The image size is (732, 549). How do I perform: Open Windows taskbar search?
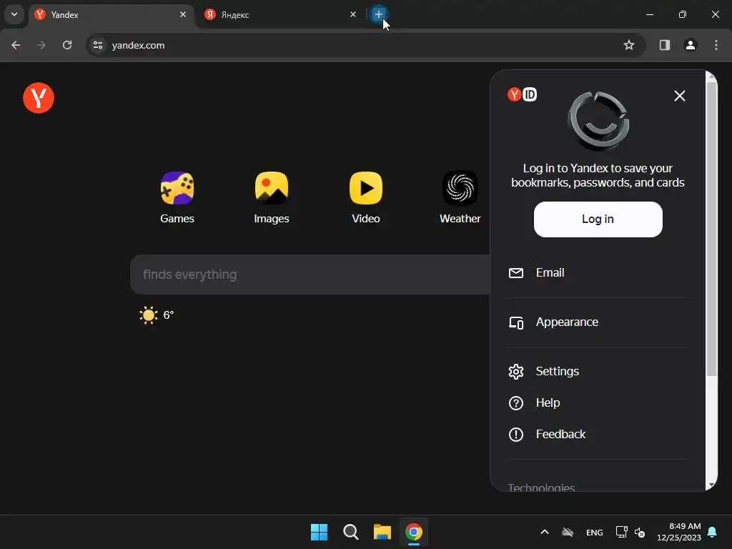click(x=350, y=532)
